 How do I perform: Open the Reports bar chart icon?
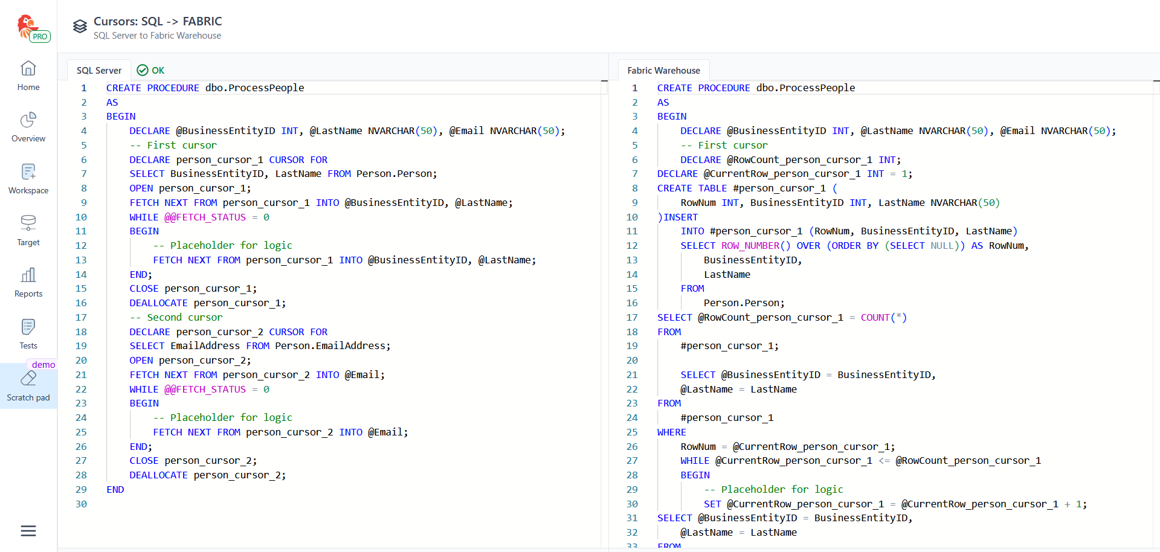pos(28,282)
